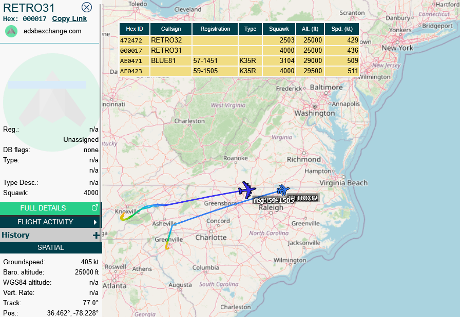Click speed 436 cell

point(342,51)
